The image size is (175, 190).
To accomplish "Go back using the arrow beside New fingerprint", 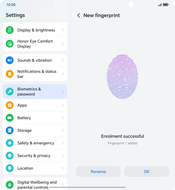I will click(79, 16).
